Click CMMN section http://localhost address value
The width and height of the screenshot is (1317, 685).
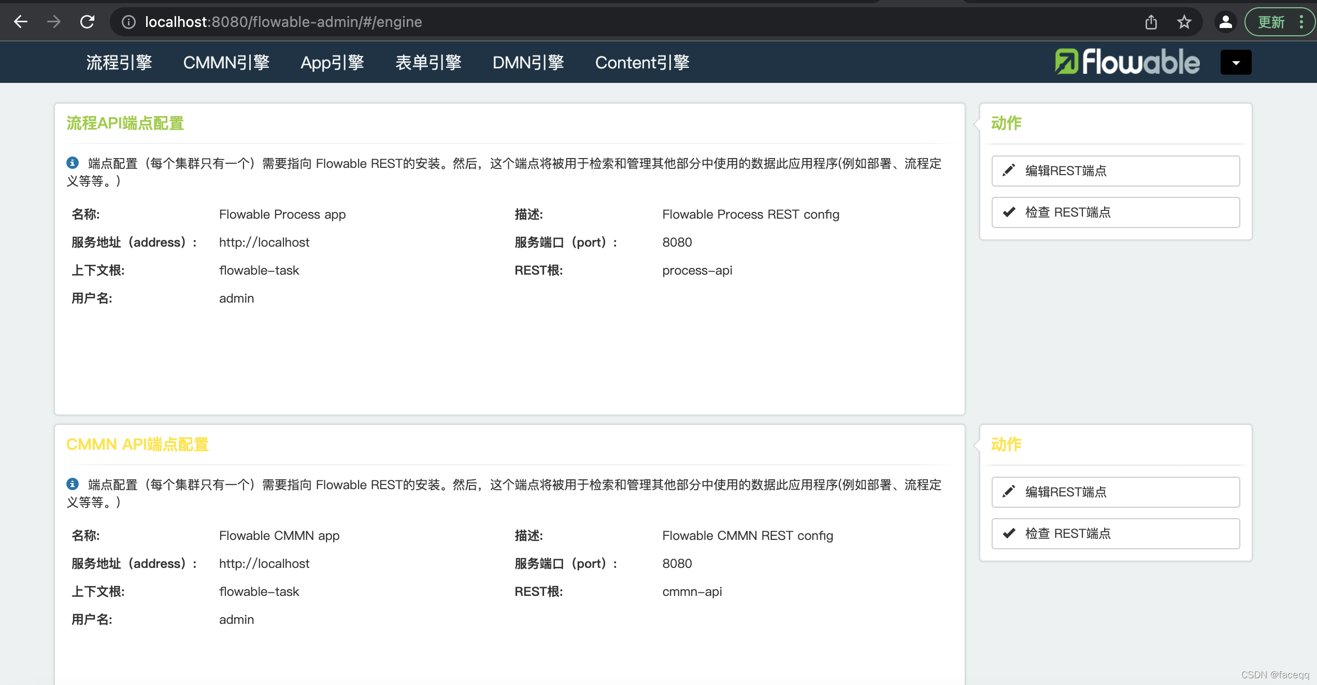(x=264, y=563)
